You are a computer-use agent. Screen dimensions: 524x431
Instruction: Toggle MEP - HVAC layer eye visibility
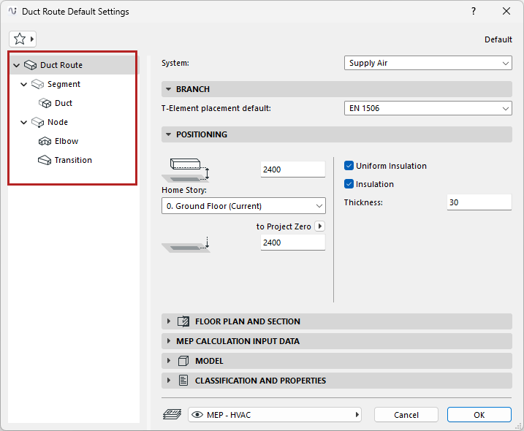click(x=197, y=415)
